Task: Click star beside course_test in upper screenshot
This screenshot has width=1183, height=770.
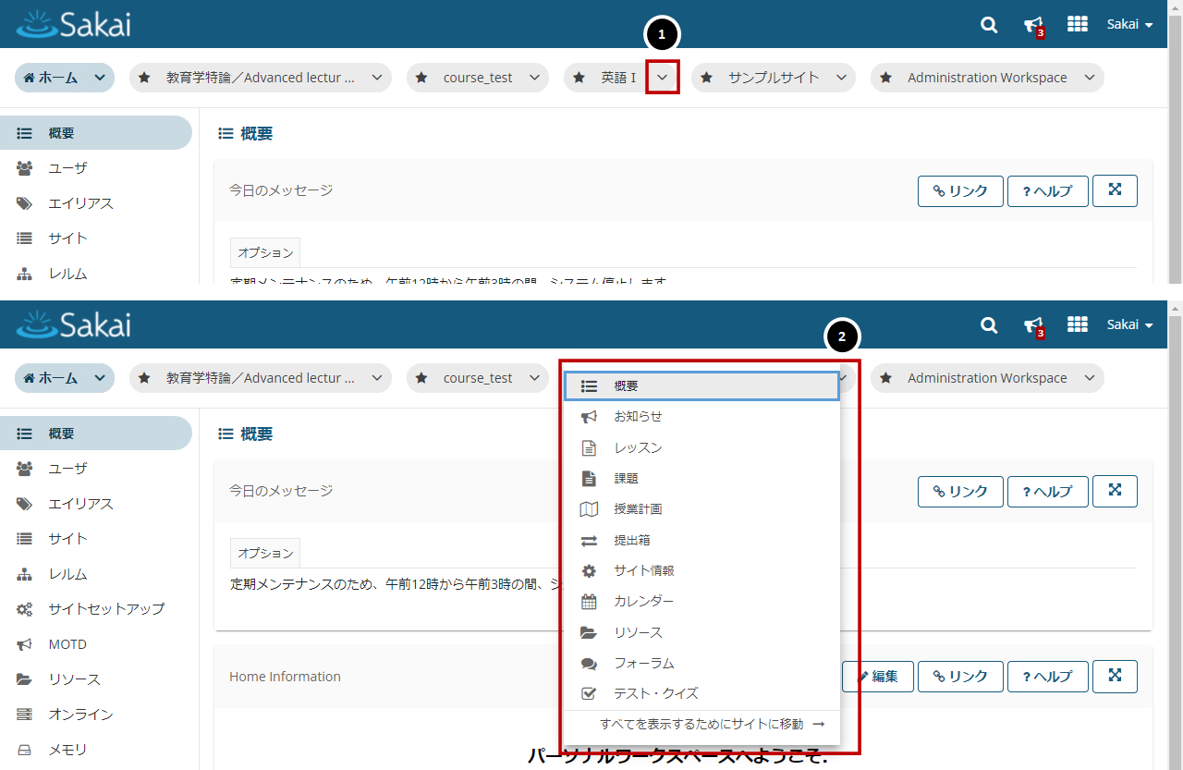Action: coord(422,78)
